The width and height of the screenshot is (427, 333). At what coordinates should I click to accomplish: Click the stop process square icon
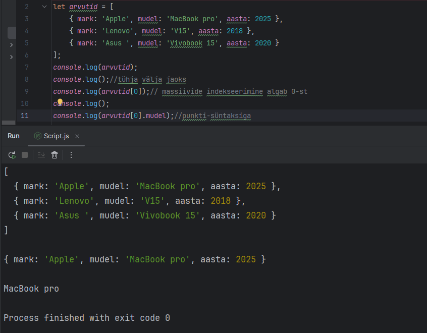coord(25,155)
